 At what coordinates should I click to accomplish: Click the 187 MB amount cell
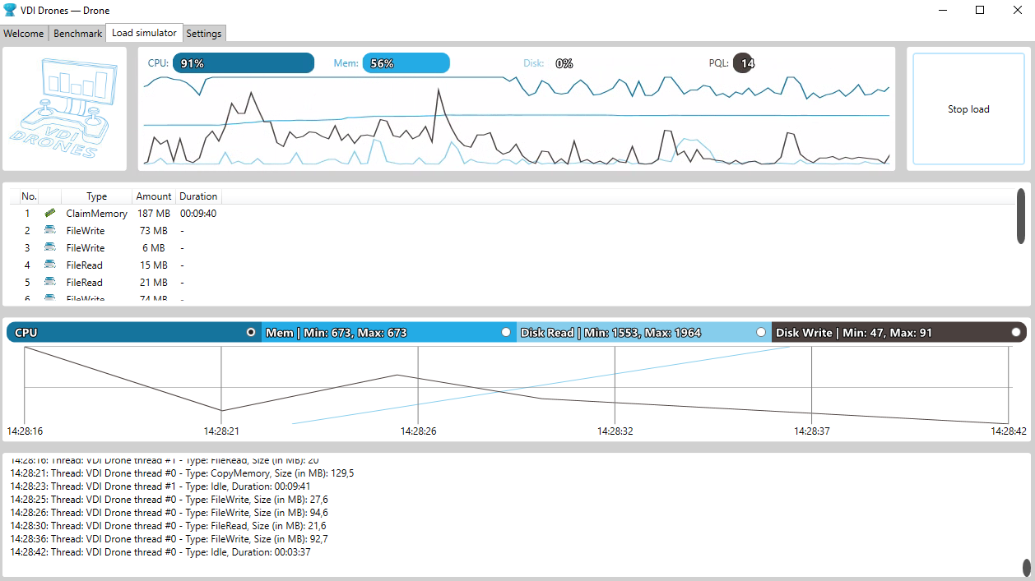click(154, 214)
